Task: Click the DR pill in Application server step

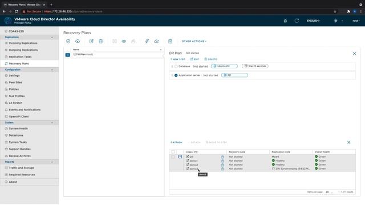Action: (234, 75)
